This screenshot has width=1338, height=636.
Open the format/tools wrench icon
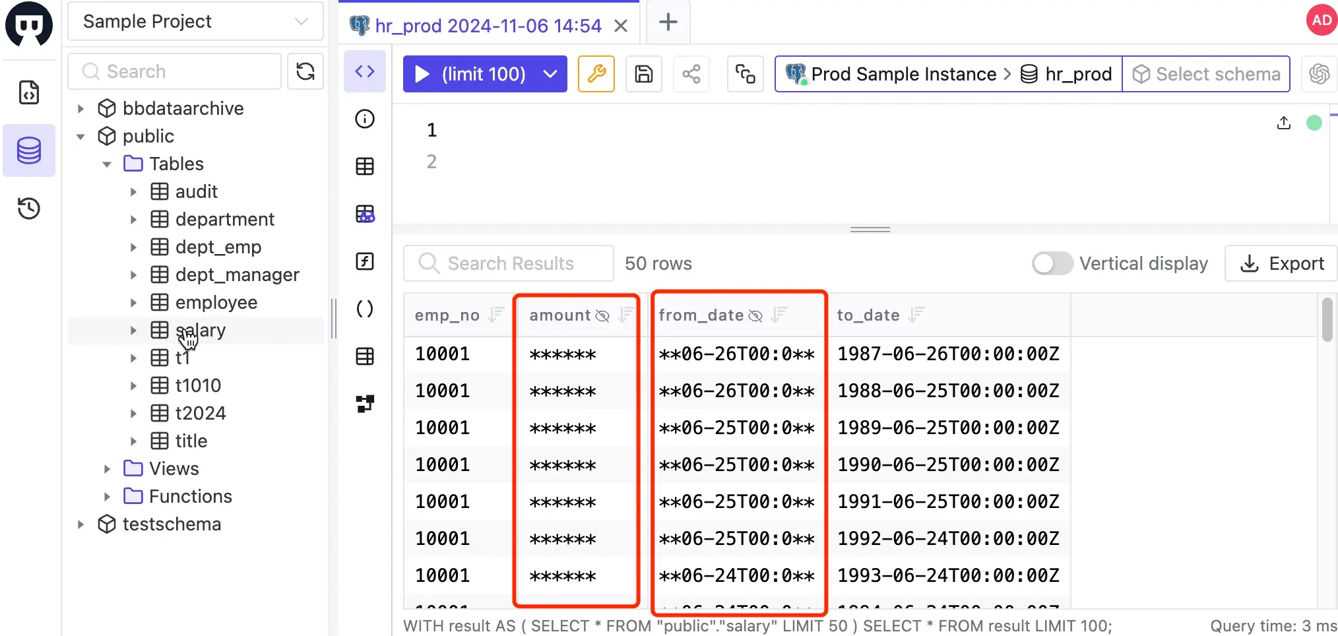point(596,74)
